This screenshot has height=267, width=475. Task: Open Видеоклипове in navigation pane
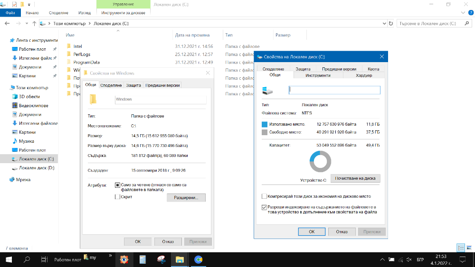point(33,106)
